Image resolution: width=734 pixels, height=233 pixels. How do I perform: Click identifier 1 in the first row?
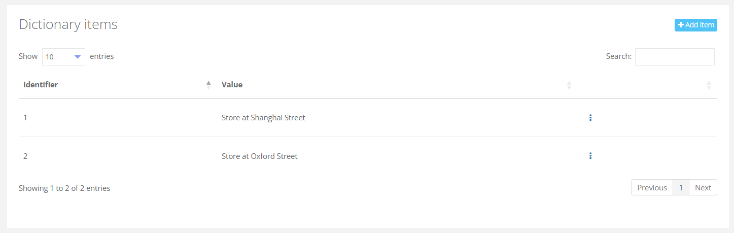[25, 118]
